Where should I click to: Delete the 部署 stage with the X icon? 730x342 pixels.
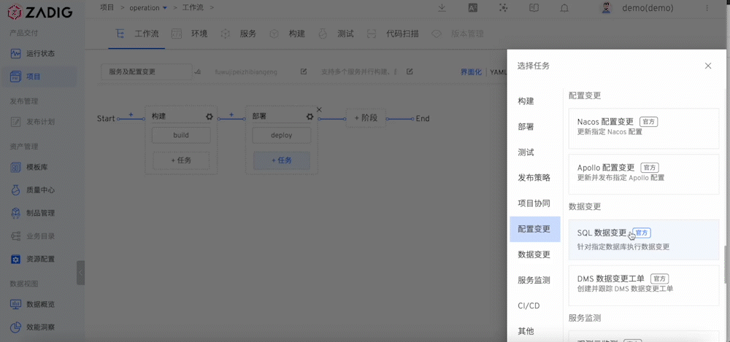pyautogui.click(x=319, y=110)
